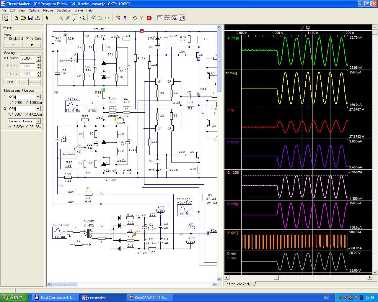This screenshot has width=378, height=302.
Task: Click the Save file toolbar icon
Action: point(30,18)
